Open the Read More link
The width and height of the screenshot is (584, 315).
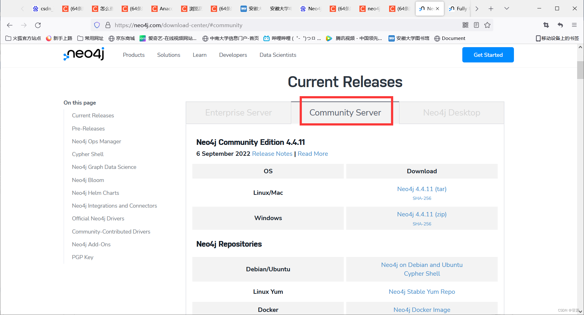click(313, 154)
